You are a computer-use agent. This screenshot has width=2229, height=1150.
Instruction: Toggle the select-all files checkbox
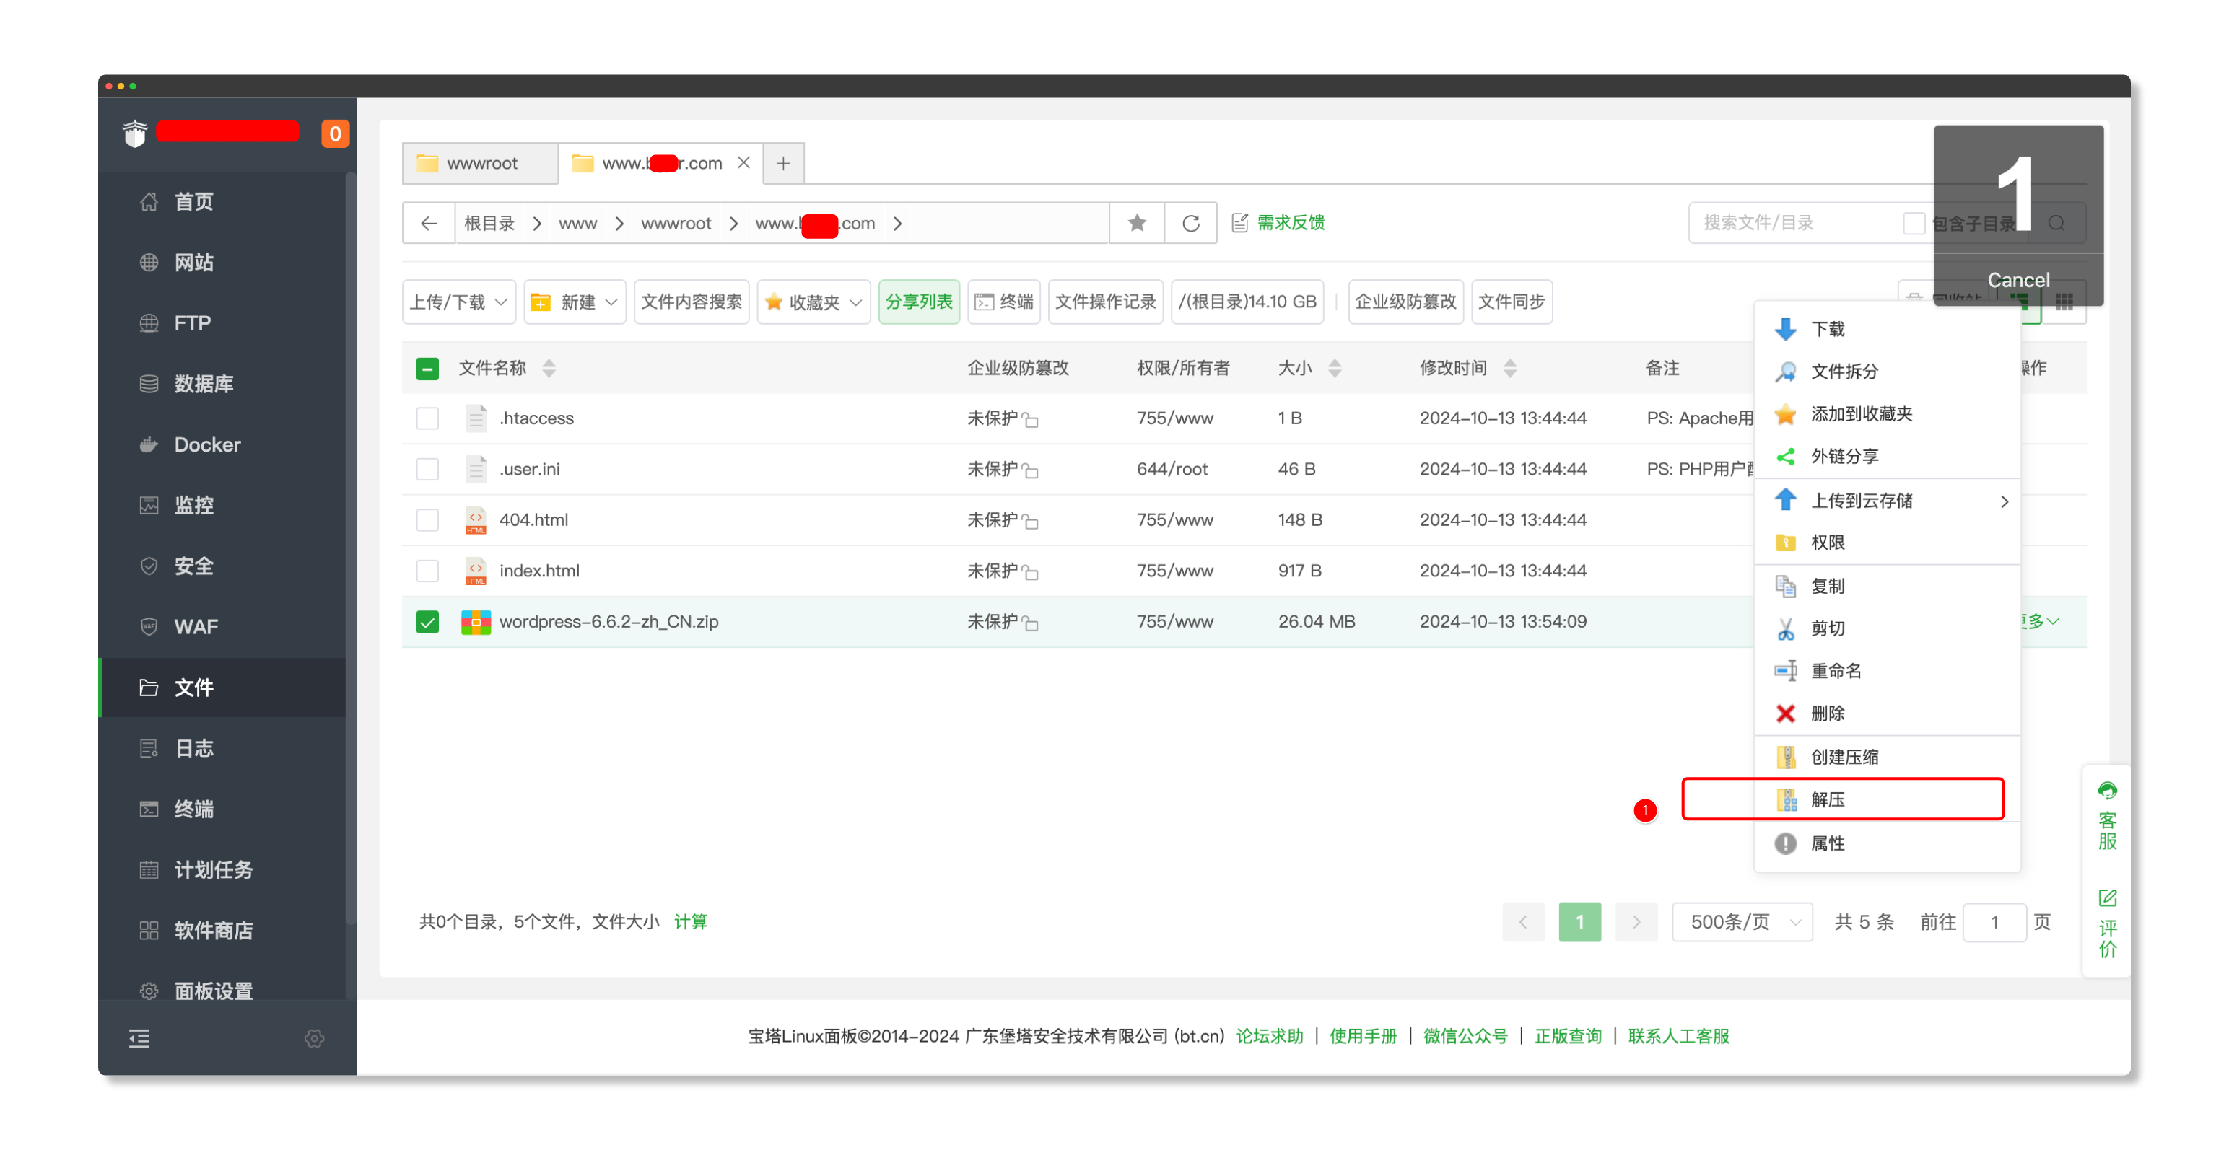click(x=427, y=369)
